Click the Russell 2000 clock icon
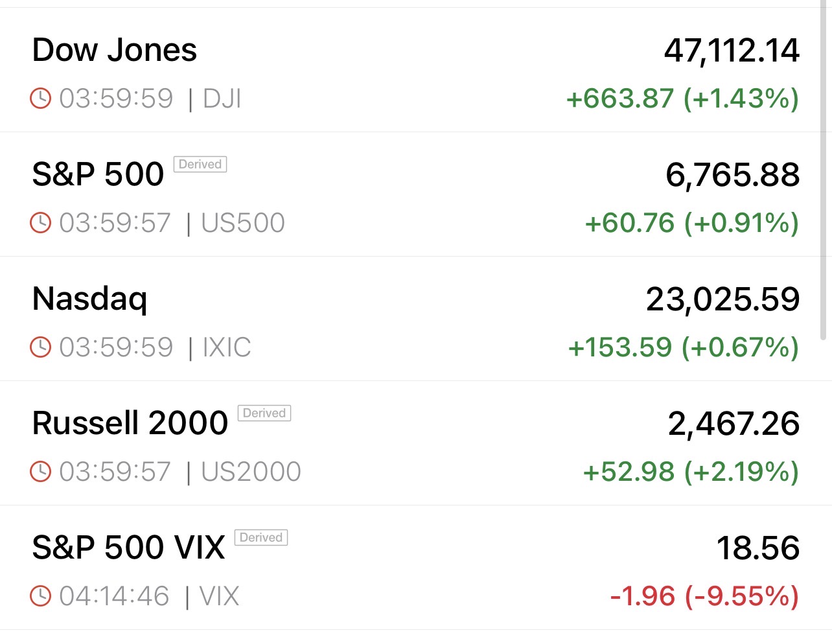 40,472
